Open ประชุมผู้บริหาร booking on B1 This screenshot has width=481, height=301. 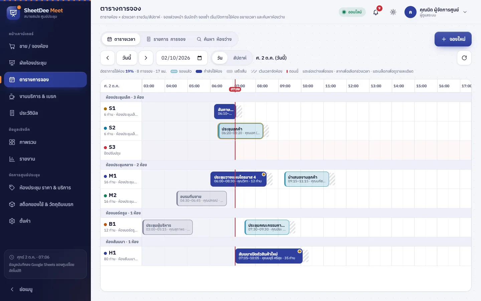point(168,227)
